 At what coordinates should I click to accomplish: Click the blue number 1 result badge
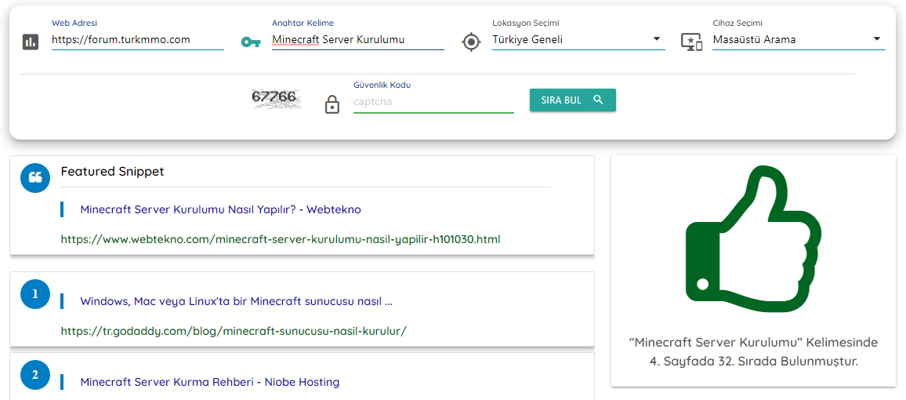click(x=35, y=293)
